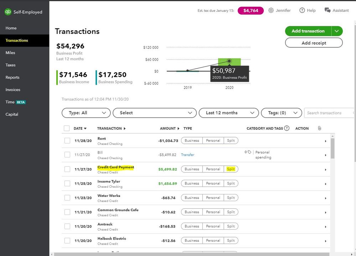Click the Add transaction button
356x256 pixels.
[x=308, y=31]
